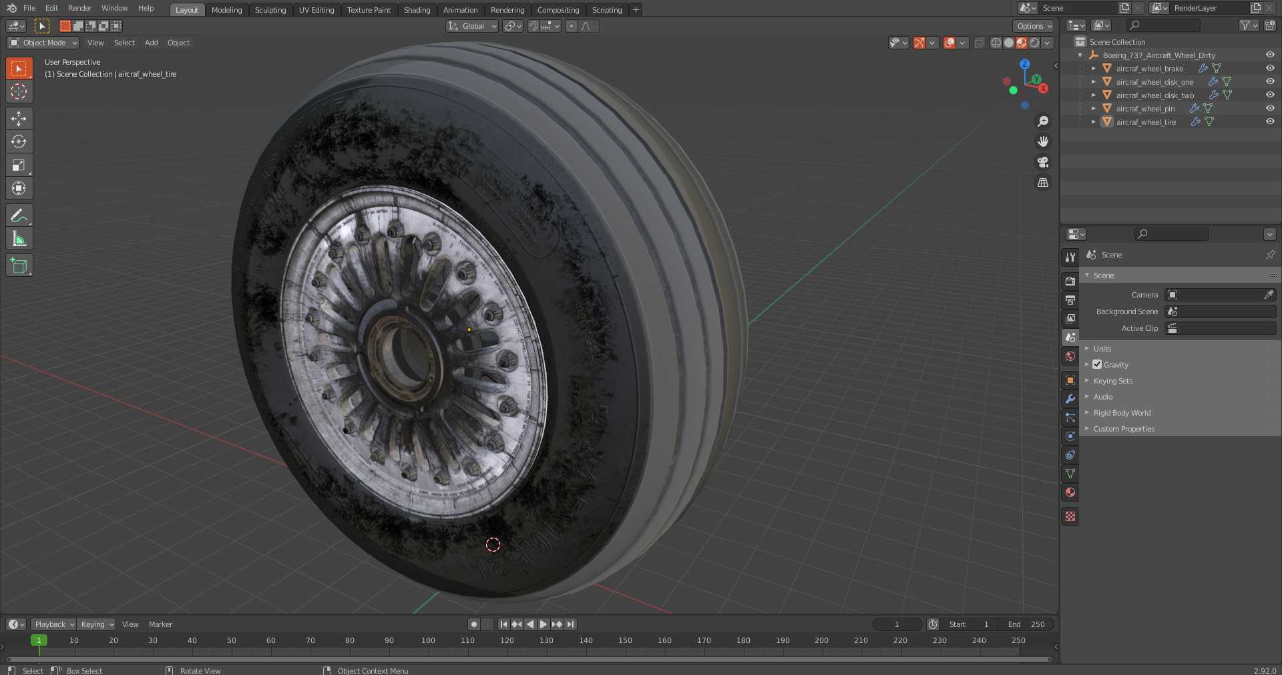Open the viewport Add menu
This screenshot has width=1282, height=675.
152,43
